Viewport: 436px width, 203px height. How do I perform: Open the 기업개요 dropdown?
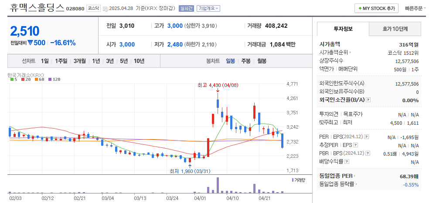click(208, 8)
